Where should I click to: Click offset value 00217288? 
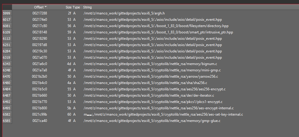[40, 13]
